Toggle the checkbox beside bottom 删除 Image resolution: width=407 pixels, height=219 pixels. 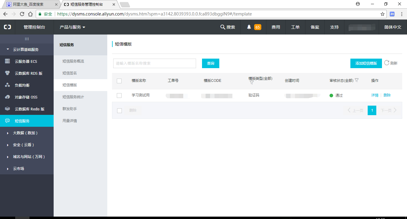(119, 110)
